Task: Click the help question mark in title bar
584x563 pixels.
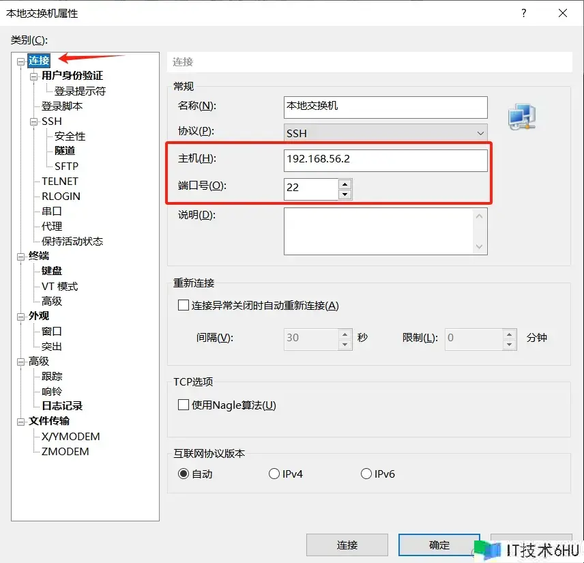Action: coord(524,13)
